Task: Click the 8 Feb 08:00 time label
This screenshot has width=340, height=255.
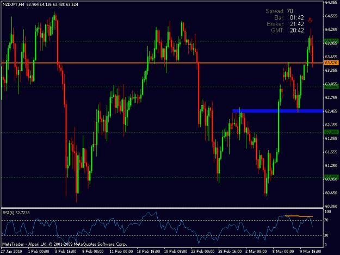Action: (x=93, y=251)
